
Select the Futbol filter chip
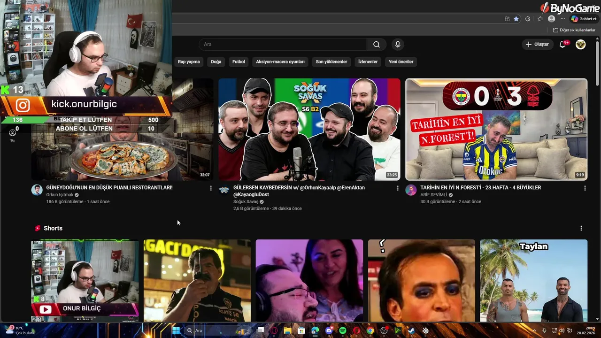[x=239, y=61]
